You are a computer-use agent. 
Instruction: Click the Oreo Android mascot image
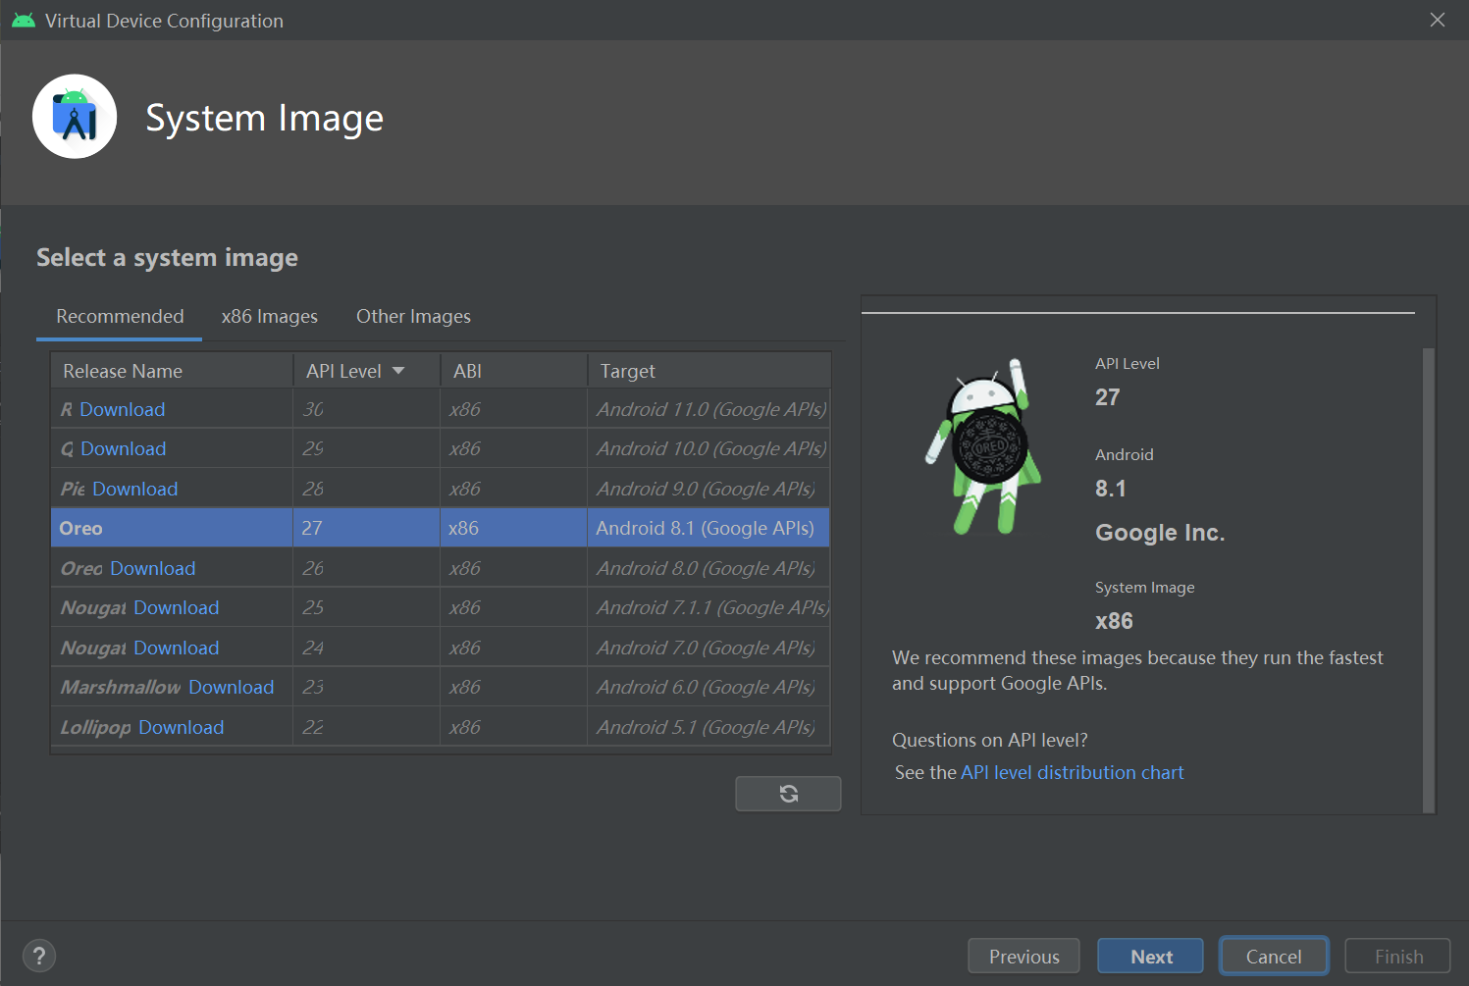981,446
